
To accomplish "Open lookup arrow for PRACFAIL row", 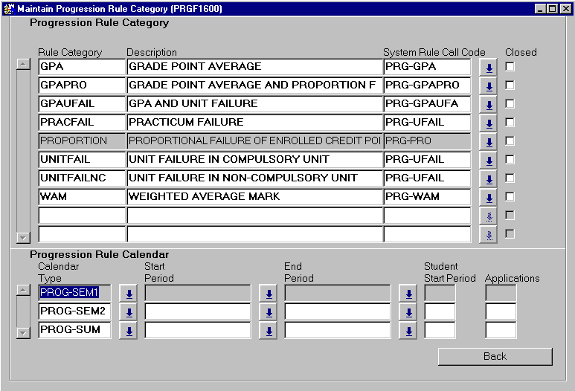I will 489,123.
